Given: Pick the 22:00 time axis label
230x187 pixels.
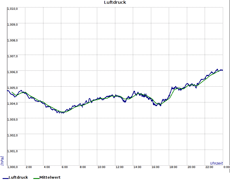Looking at the screenshot, I should pos(209,167).
